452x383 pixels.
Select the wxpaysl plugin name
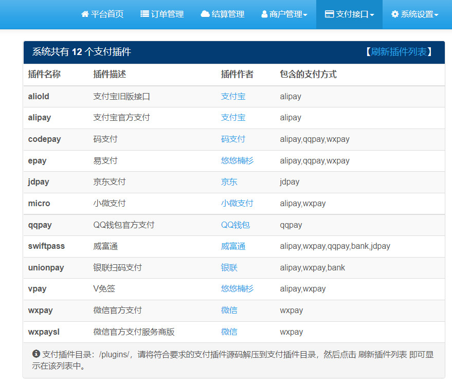[x=44, y=332]
